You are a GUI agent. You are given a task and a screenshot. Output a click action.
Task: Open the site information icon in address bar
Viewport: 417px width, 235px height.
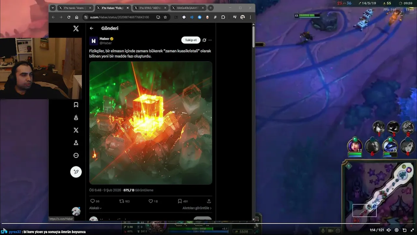click(86, 17)
